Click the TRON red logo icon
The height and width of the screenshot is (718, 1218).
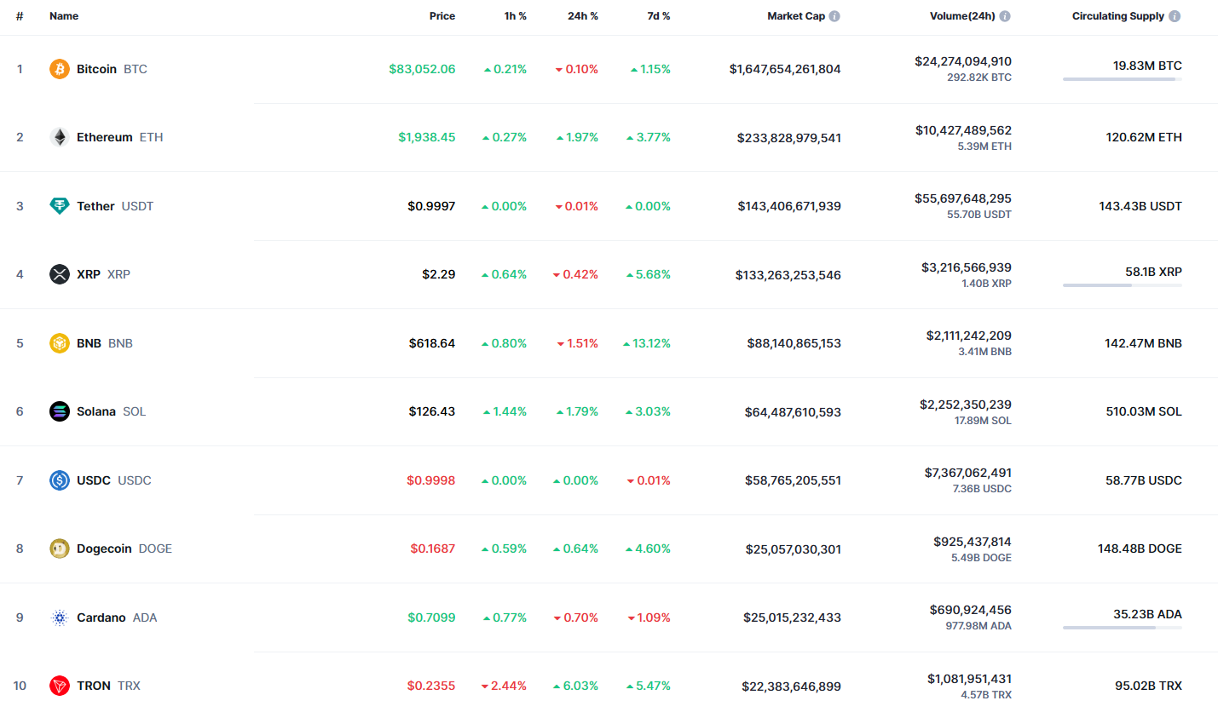coord(59,686)
